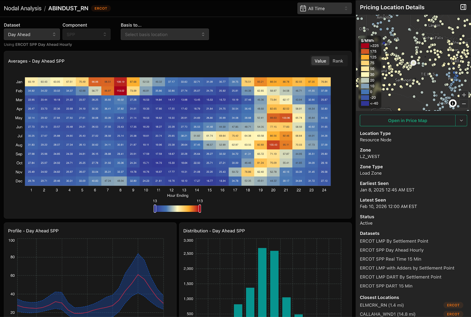Click the maximum color scale handle at 113
471x317 pixels.
200,209
